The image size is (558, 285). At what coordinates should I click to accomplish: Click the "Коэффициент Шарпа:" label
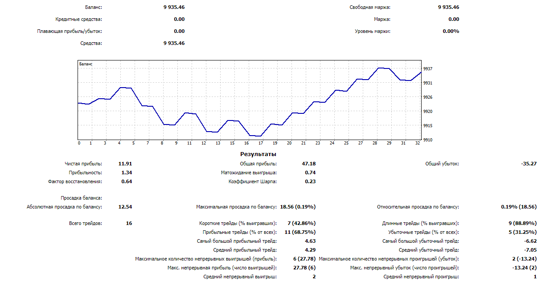coord(253,181)
